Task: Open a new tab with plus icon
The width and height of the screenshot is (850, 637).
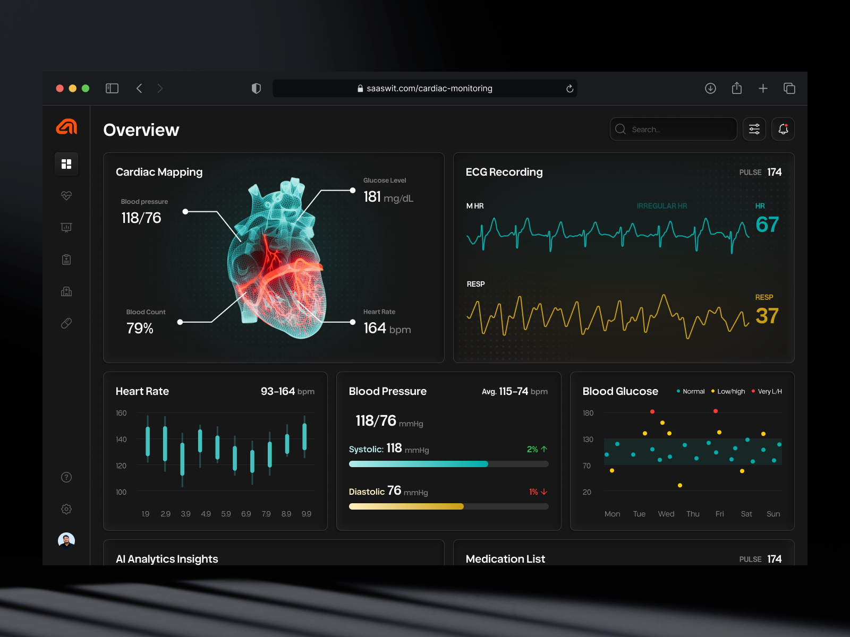Action: point(763,89)
